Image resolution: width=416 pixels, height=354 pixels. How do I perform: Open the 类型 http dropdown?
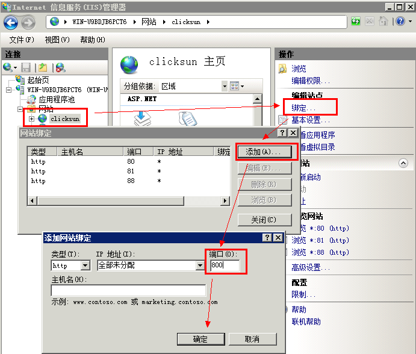(85, 265)
